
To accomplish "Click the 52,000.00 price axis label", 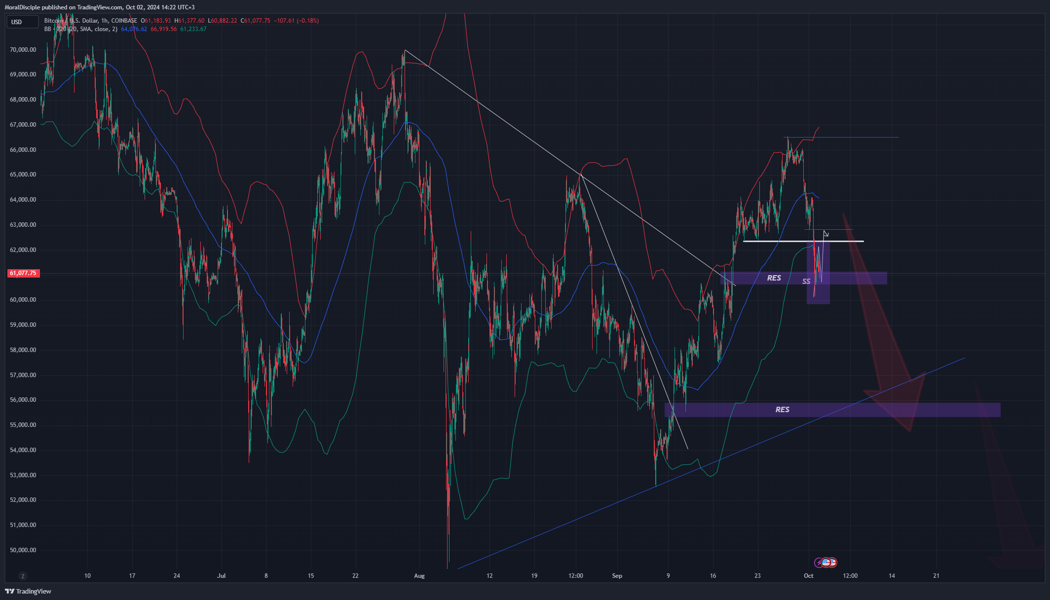I will [23, 500].
